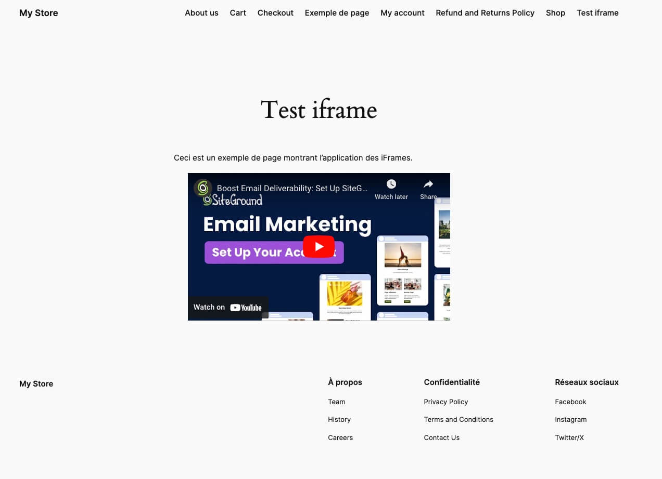Play the embedded YouTube video

[319, 246]
